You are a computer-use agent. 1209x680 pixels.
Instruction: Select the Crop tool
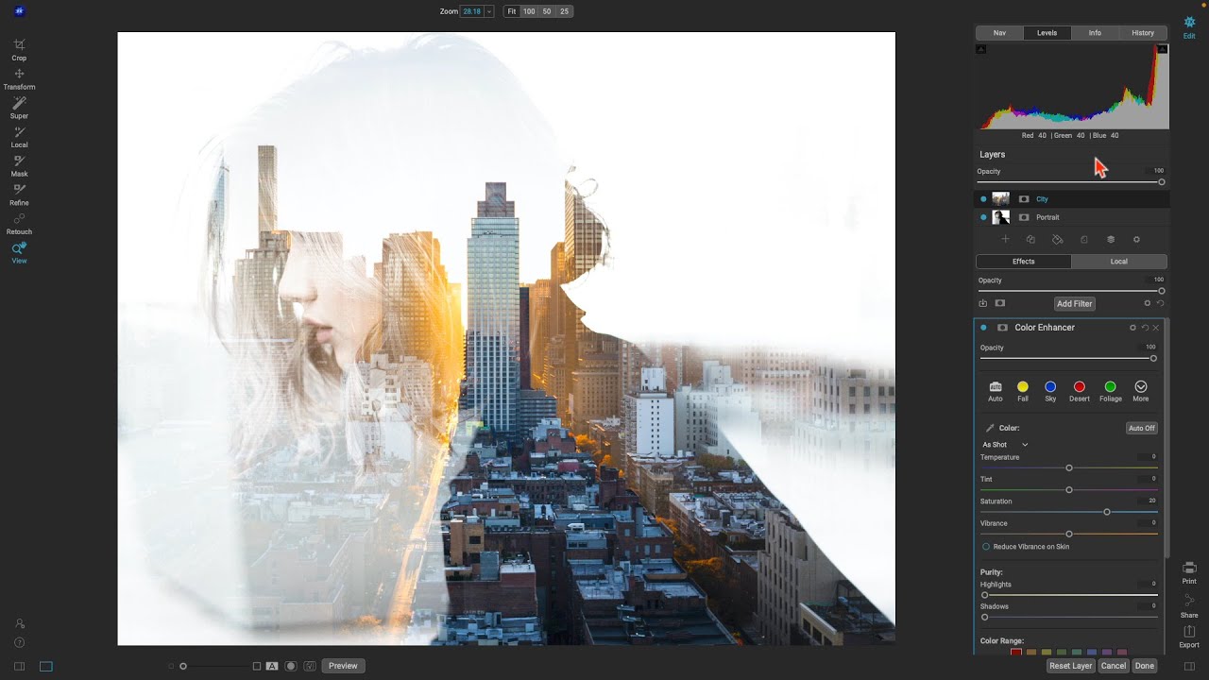19,49
